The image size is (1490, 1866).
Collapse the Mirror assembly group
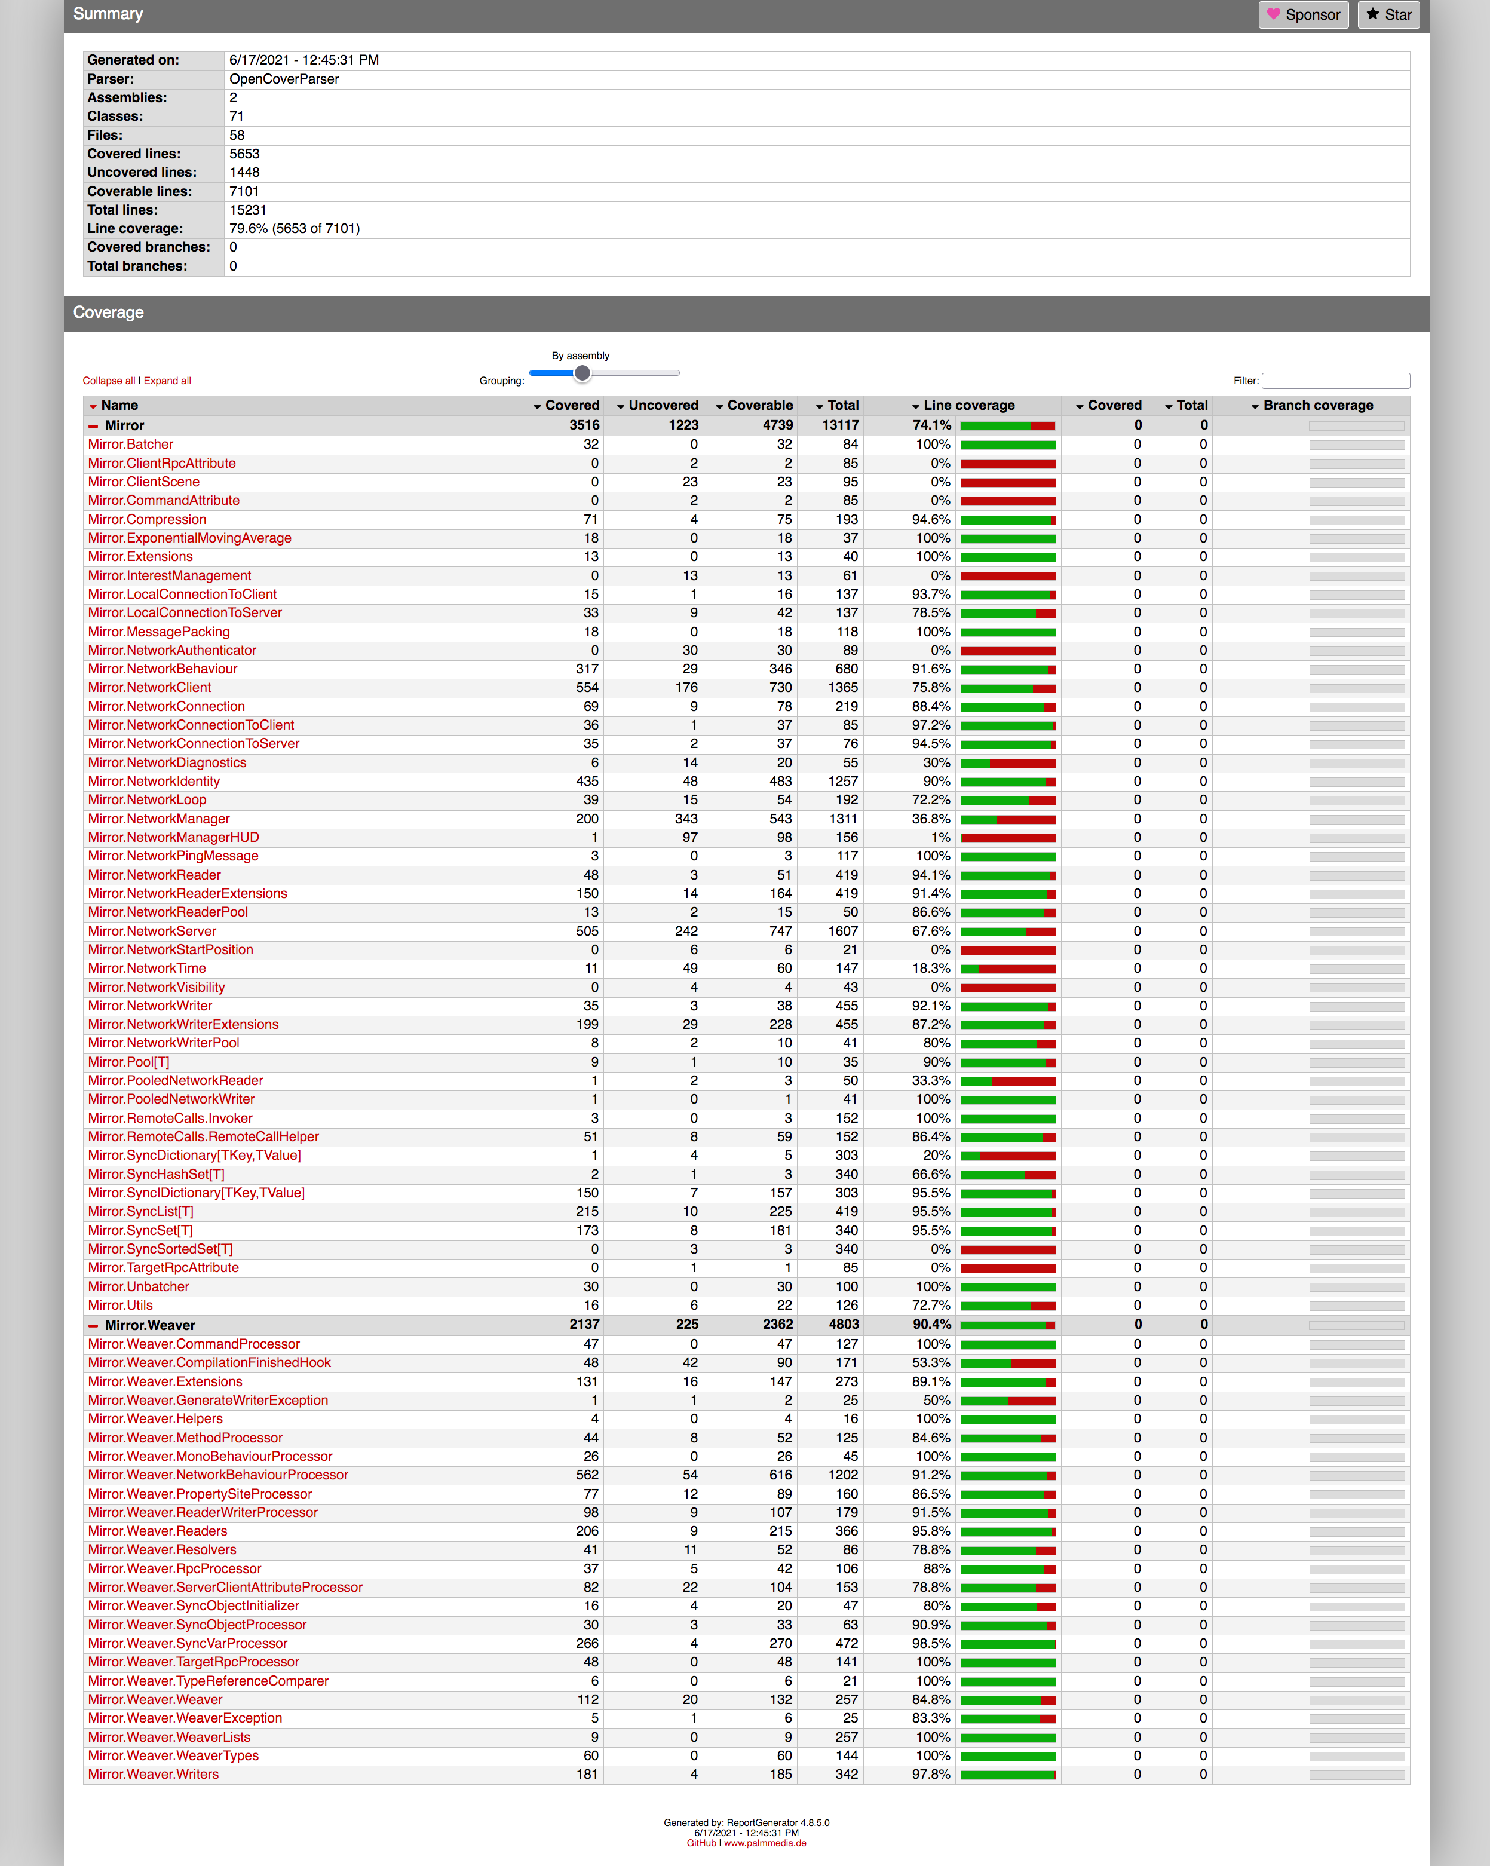(93, 426)
